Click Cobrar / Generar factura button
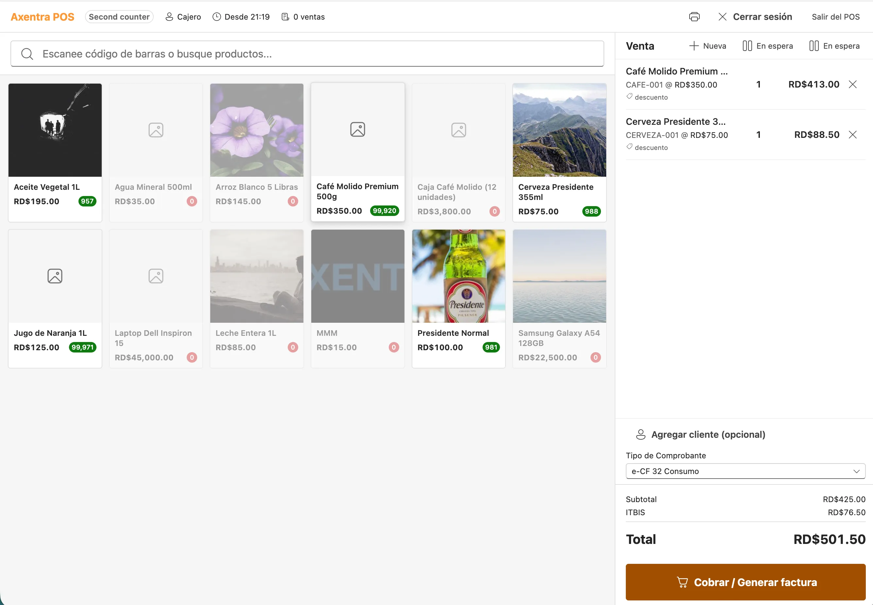 (x=745, y=582)
